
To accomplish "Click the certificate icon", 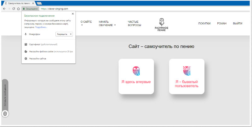I will coord(26,44).
